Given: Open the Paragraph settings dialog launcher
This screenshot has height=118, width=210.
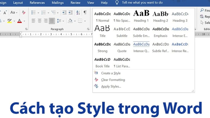Looking at the screenshot, I should (x=88, y=29).
